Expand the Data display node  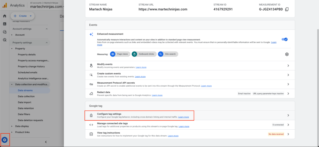(x=12, y=126)
